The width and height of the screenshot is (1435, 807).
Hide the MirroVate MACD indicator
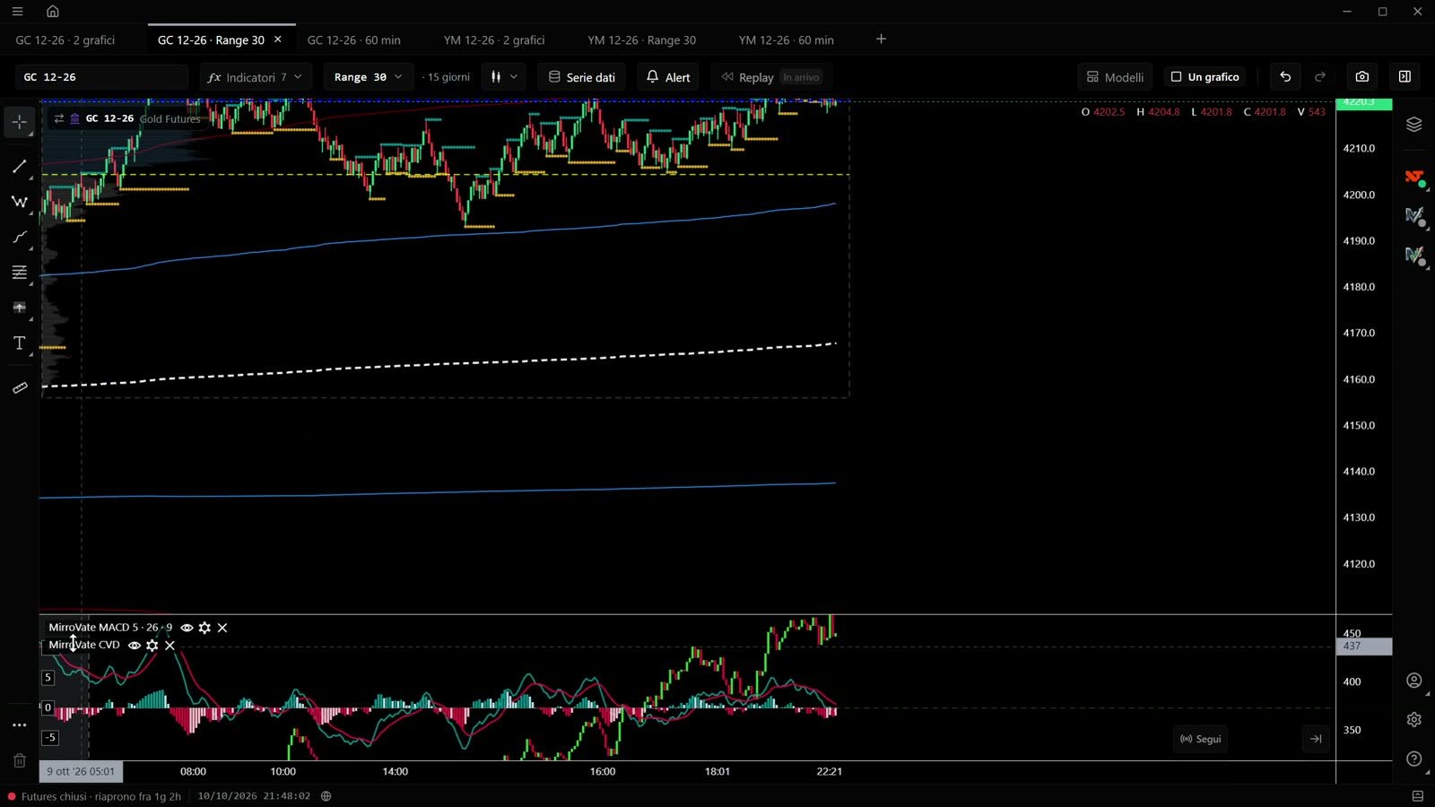click(187, 628)
